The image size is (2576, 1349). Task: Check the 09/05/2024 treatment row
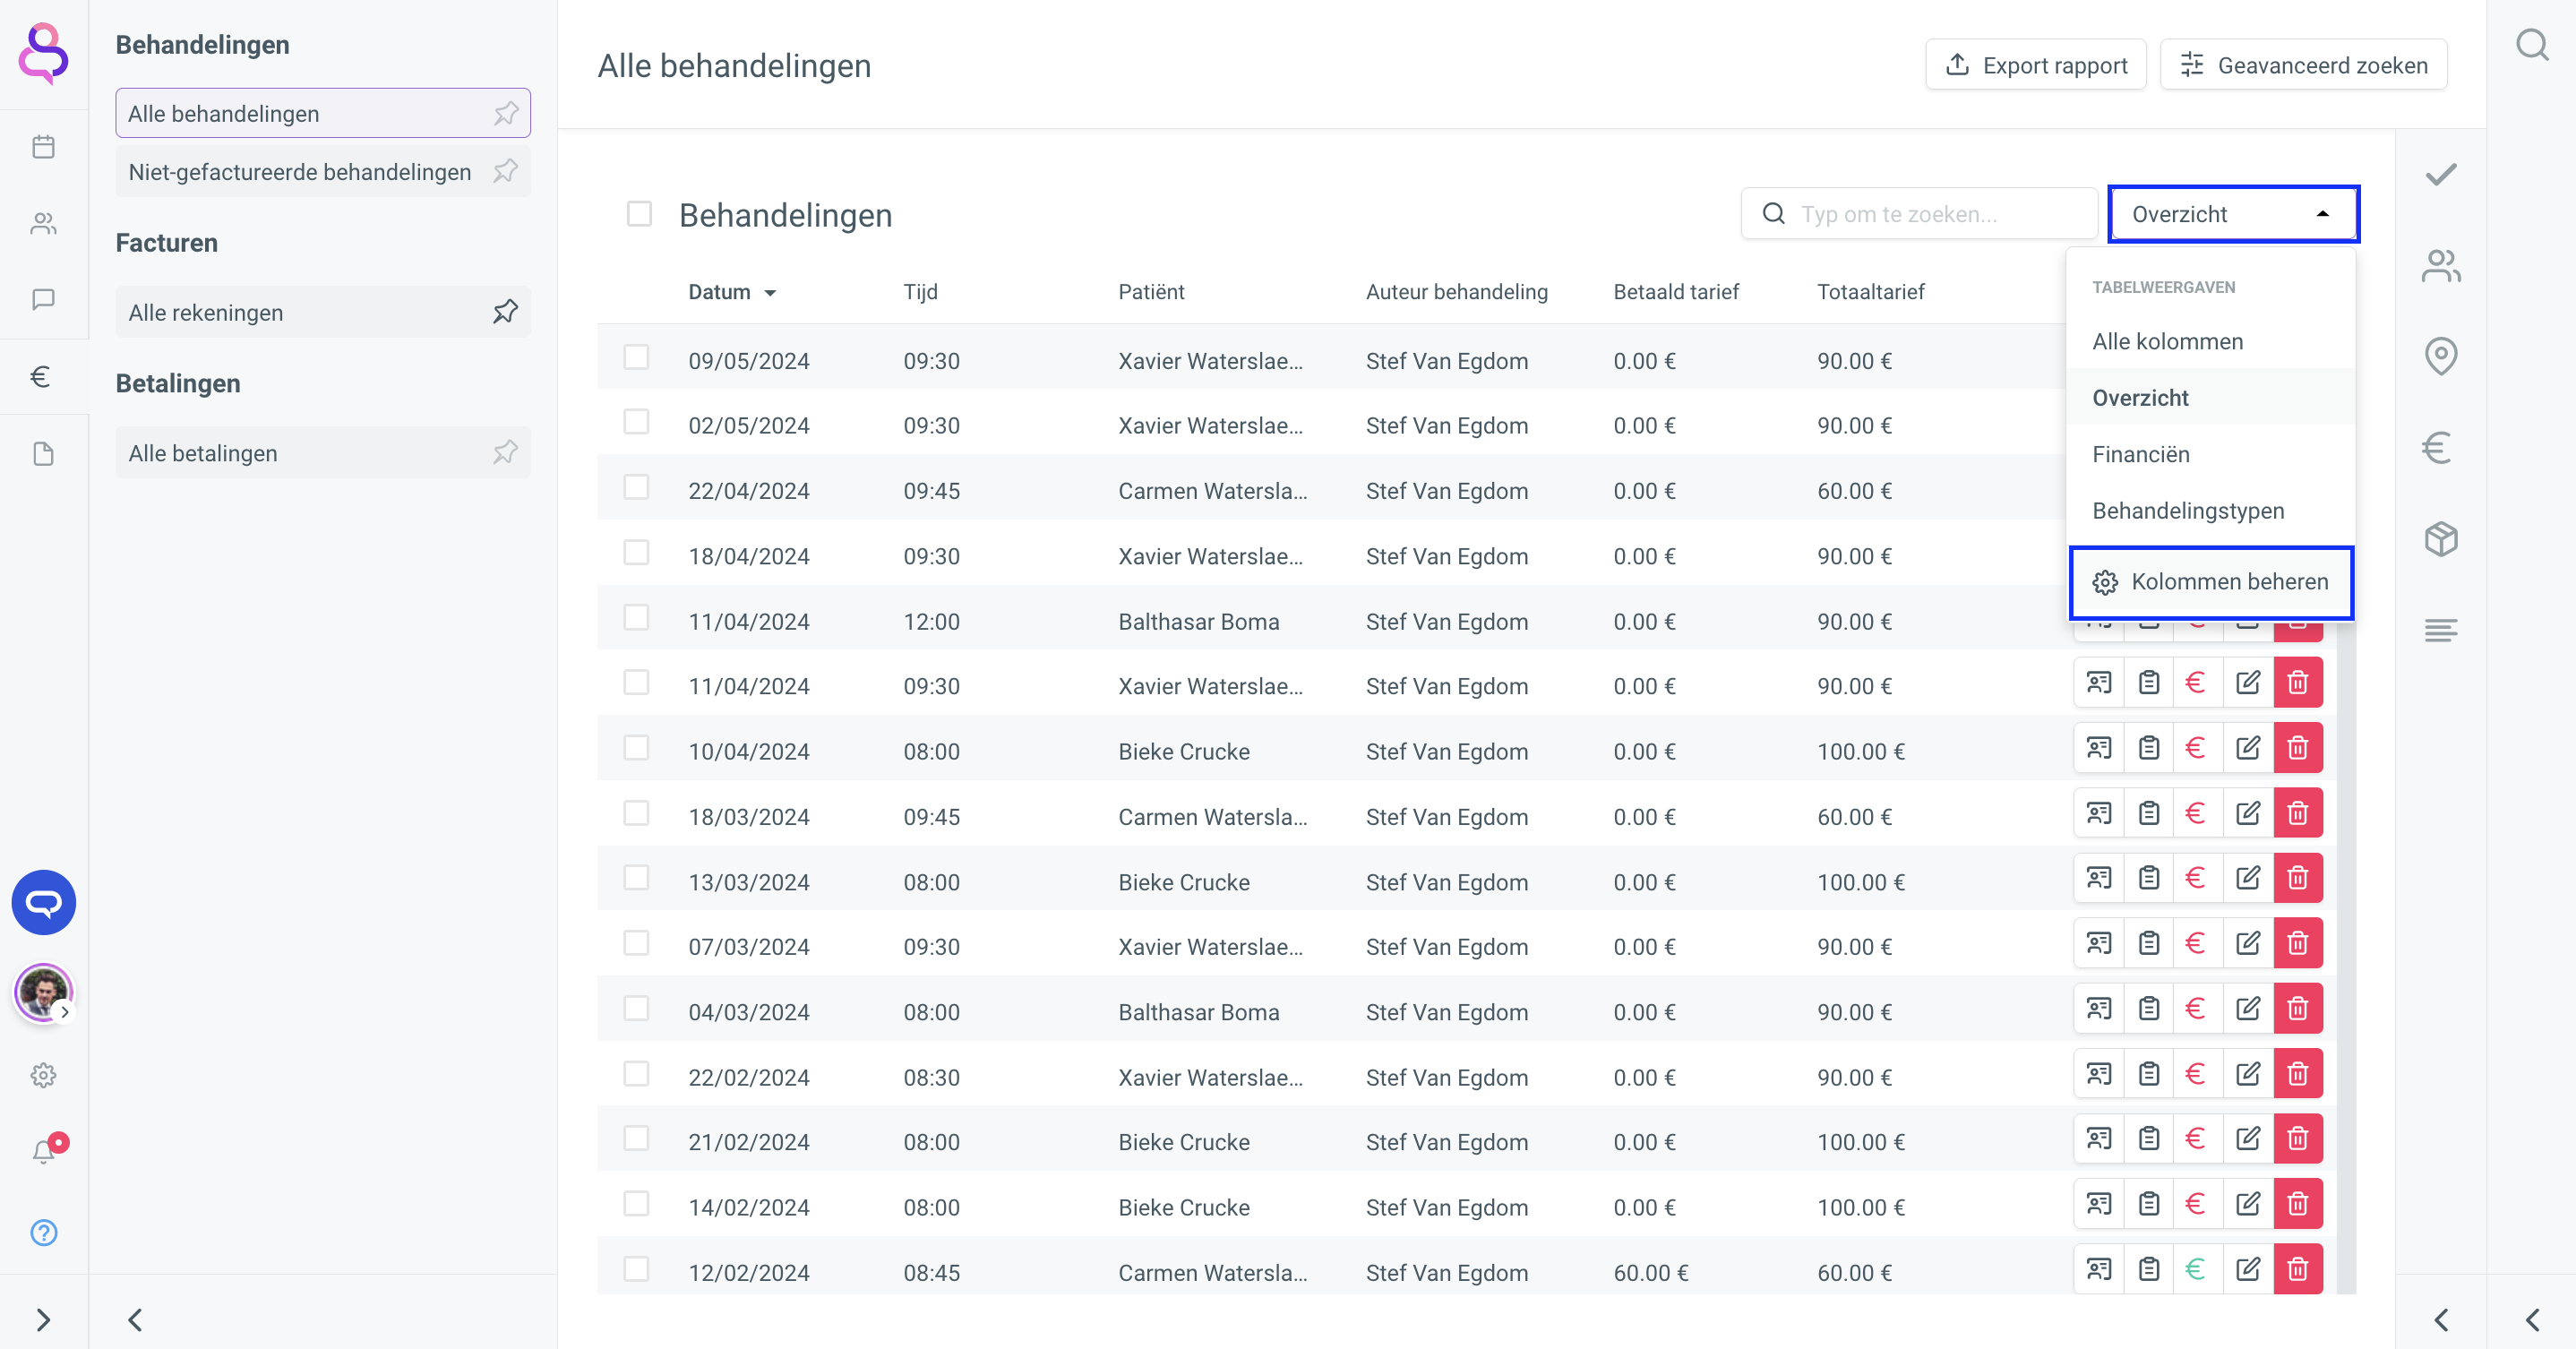[x=636, y=358]
